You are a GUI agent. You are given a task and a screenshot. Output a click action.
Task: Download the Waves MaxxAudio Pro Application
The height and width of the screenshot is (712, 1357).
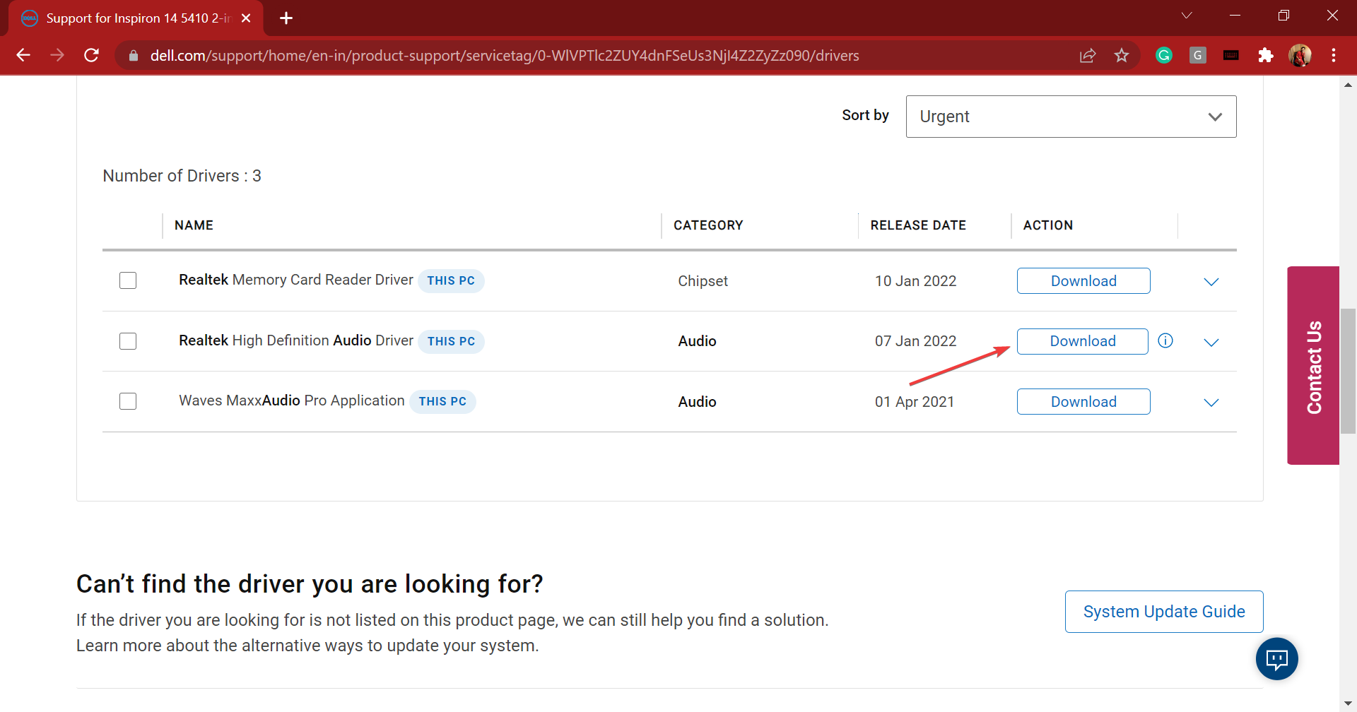coord(1083,402)
